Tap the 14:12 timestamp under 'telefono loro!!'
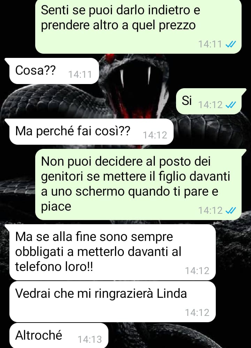Viewport: 251px width, 348px height. pos(197,271)
